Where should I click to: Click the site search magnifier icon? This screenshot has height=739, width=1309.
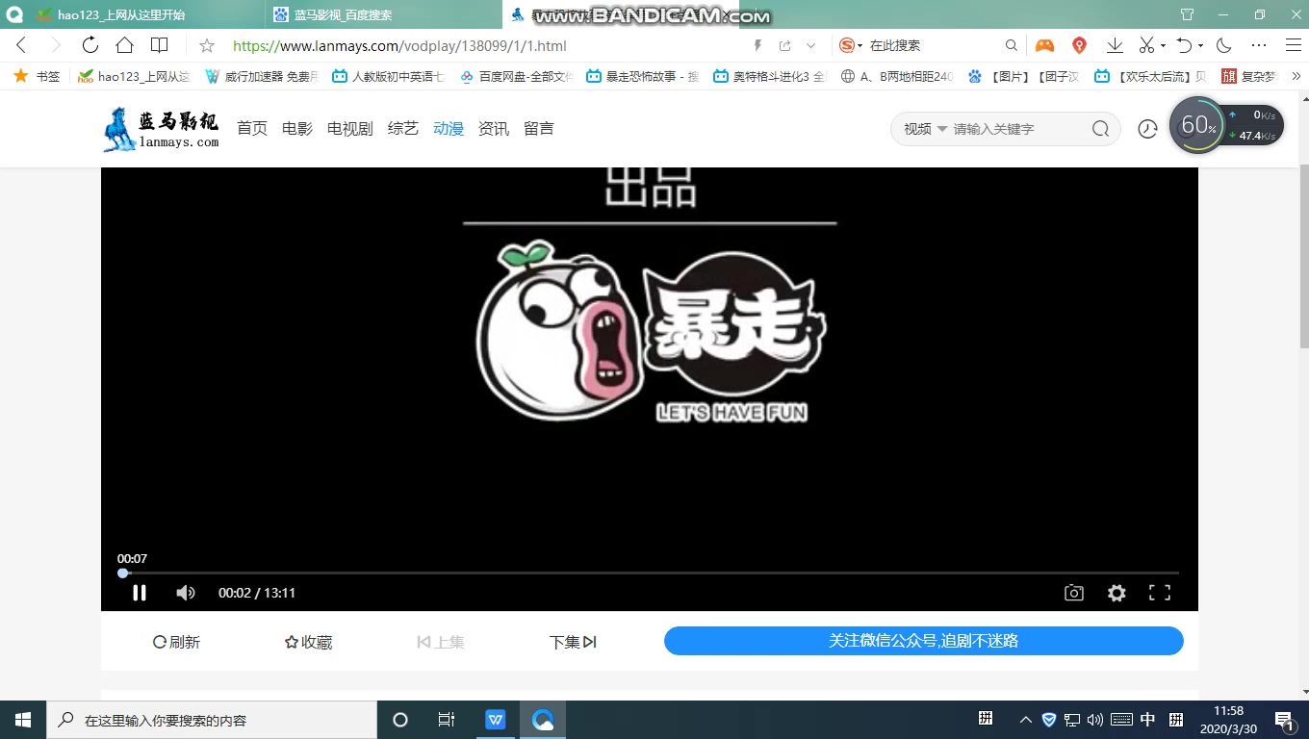[x=1100, y=129]
